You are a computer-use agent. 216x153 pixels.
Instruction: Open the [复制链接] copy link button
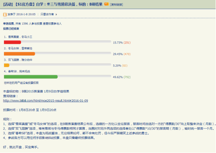tap(116, 5)
